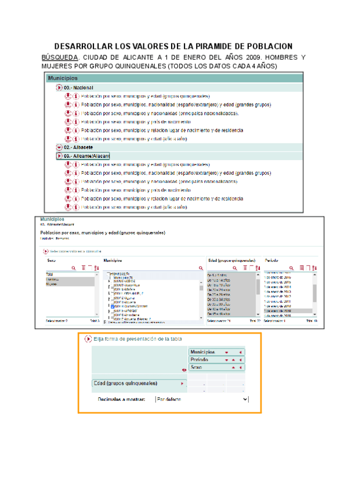This screenshot has width=348, height=492.
Task: Download Nacional país de nacimiento table
Action: click(x=68, y=122)
